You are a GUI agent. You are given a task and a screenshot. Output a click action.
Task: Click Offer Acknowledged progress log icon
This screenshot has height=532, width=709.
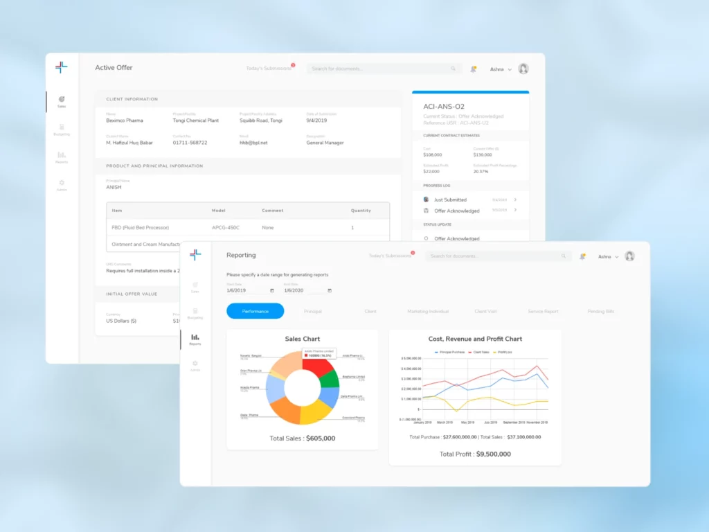(426, 211)
